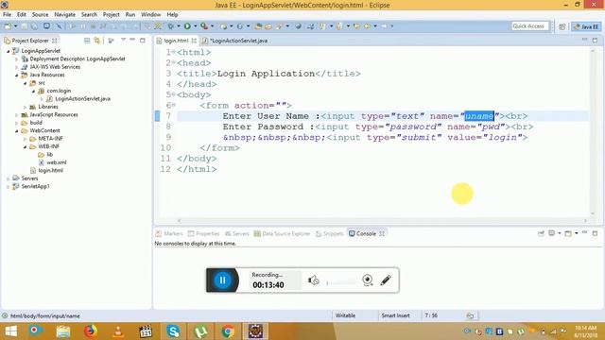Open File Explorer from the taskbar
This screenshot has width=605, height=340.
63,331
